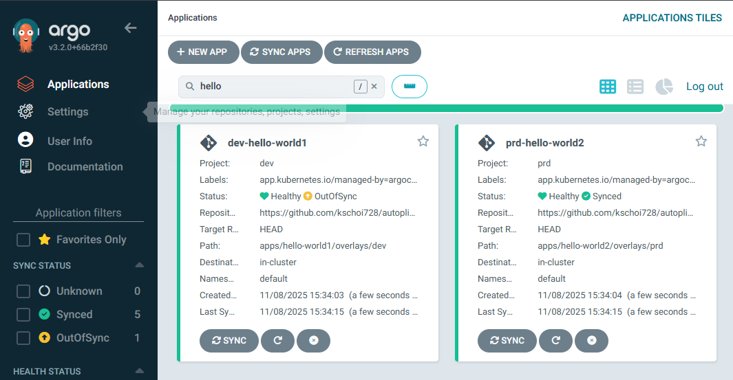Open Applications in sidebar

click(78, 84)
